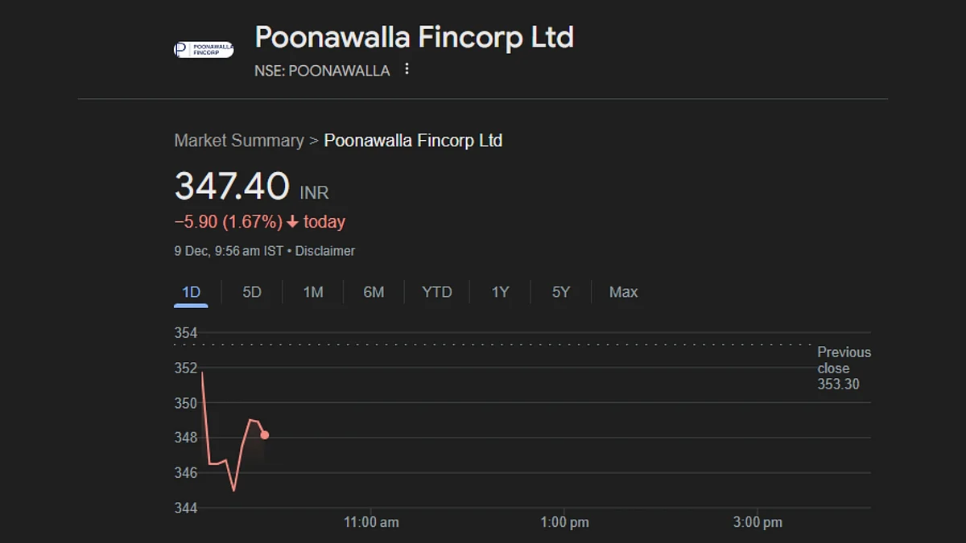Click the current price dot on chart
Image resolution: width=966 pixels, height=543 pixels.
pyautogui.click(x=265, y=435)
